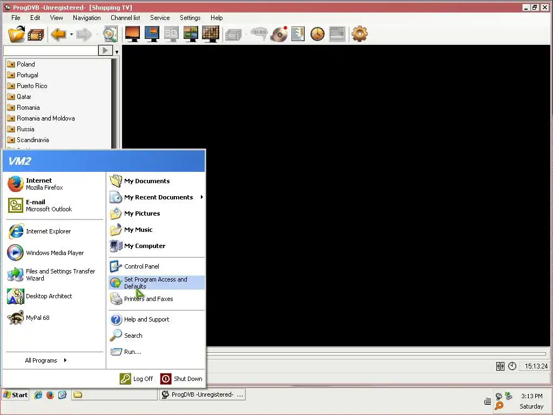Open the Edit menu
Screen dimensions: 553x415
click(35, 18)
